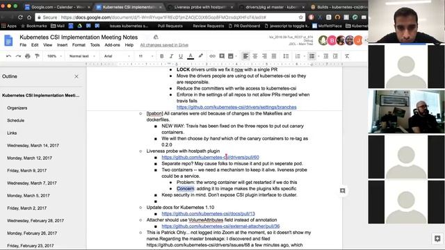Bookmark this page with the star icon
This screenshot has height=250, width=445.
(301, 17)
